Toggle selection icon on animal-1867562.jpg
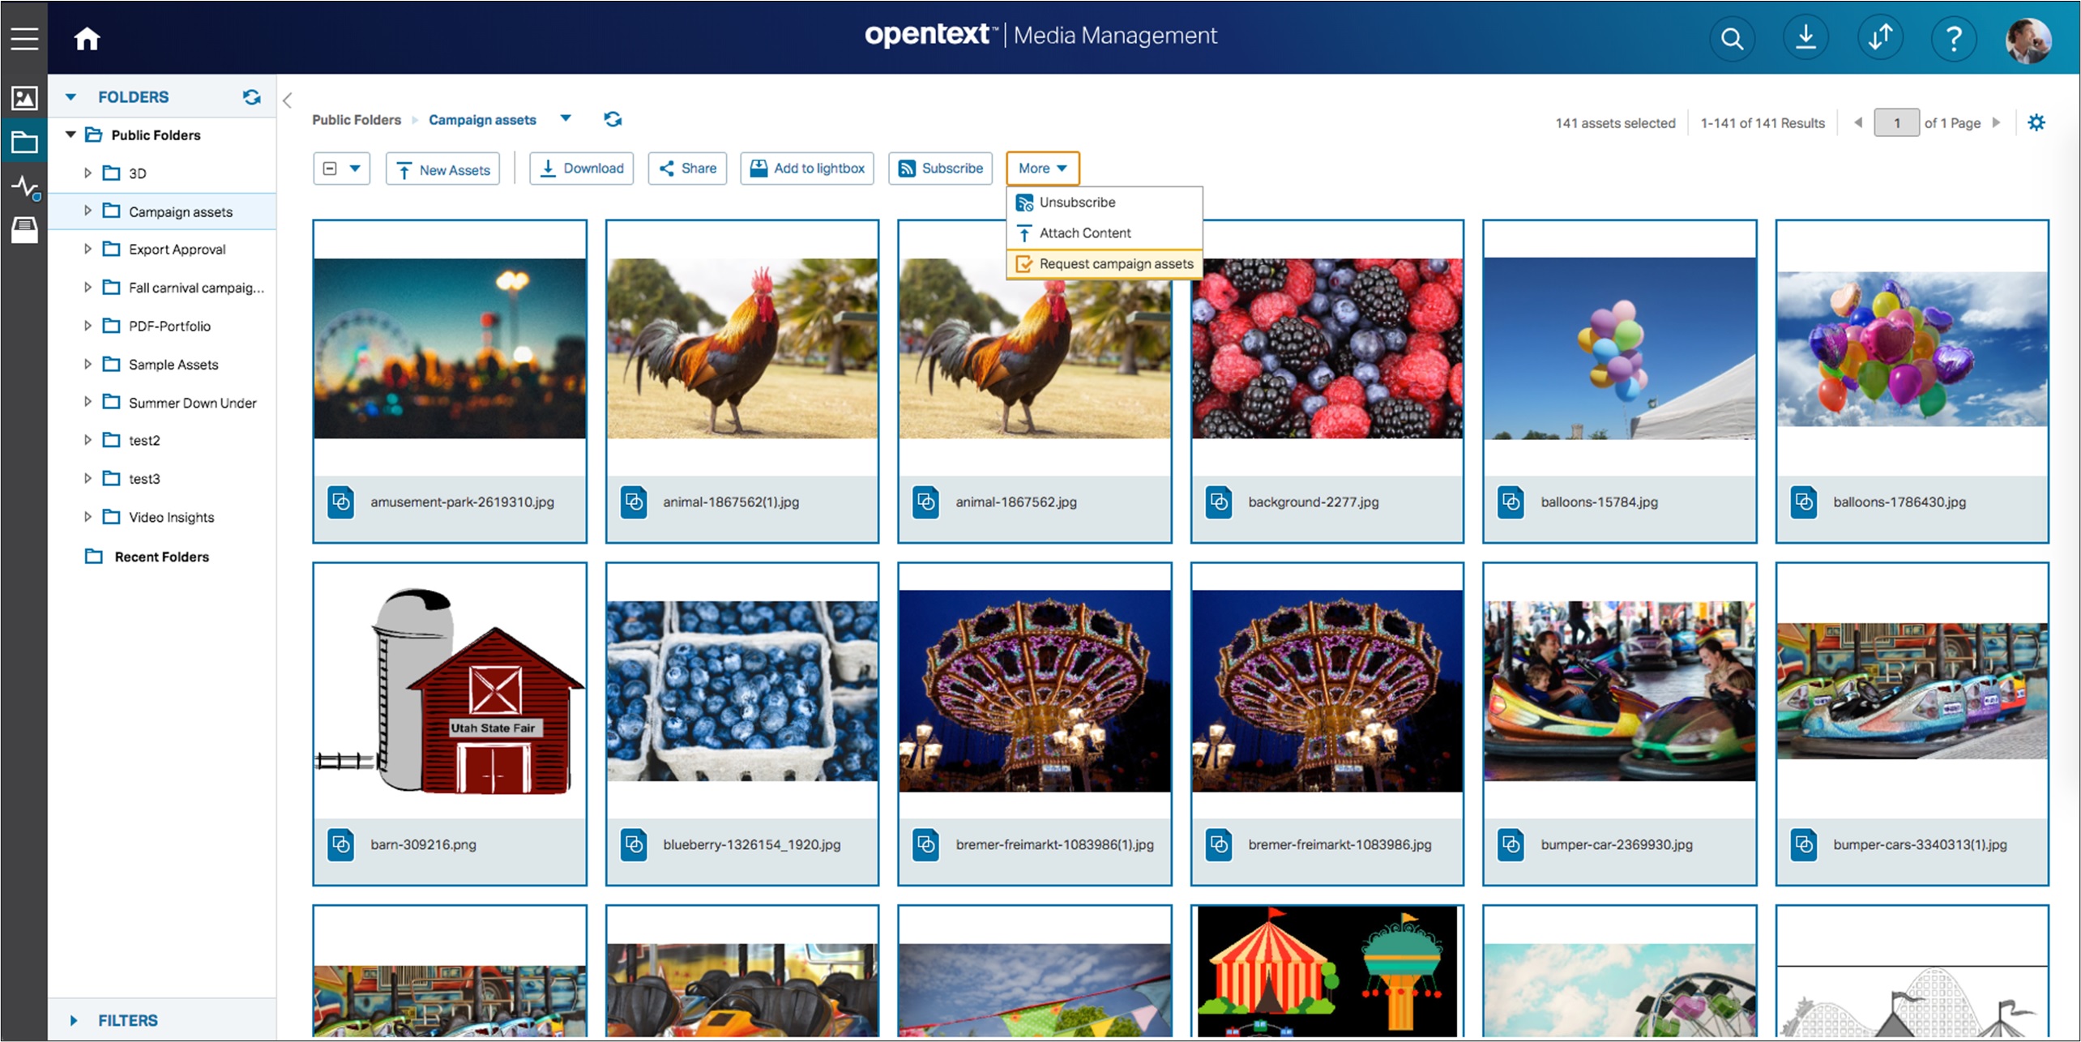 point(926,502)
